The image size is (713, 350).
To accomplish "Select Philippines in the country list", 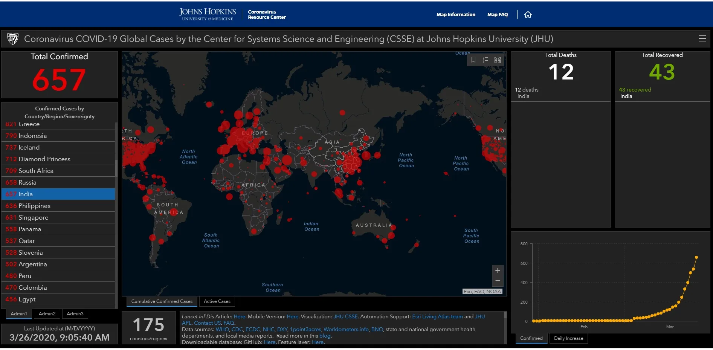I will point(58,206).
